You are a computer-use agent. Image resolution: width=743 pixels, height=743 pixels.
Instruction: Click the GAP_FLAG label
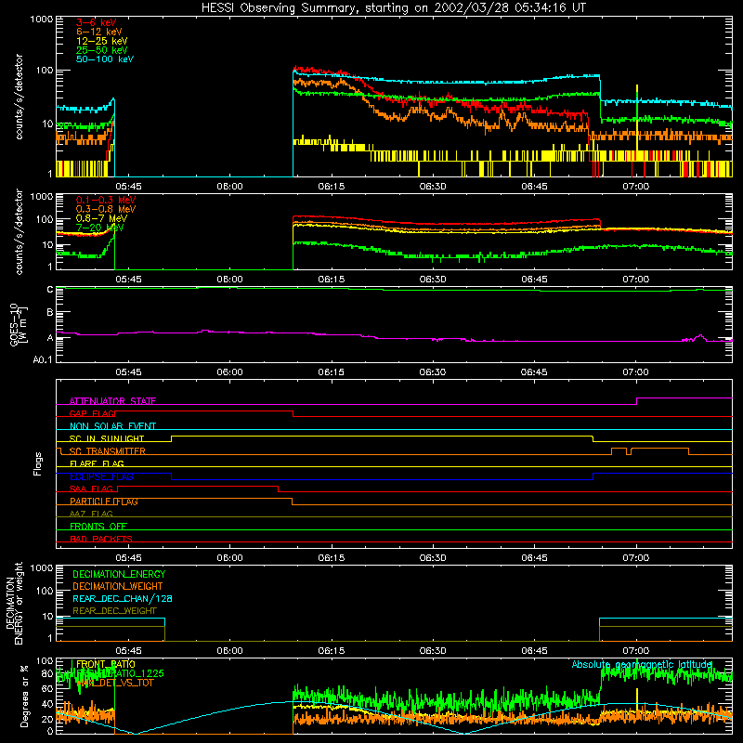coord(92,413)
